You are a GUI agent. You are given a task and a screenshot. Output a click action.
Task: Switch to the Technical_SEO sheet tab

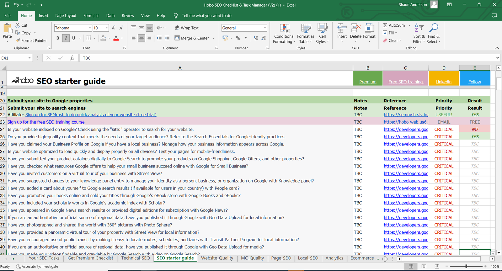pos(136,258)
